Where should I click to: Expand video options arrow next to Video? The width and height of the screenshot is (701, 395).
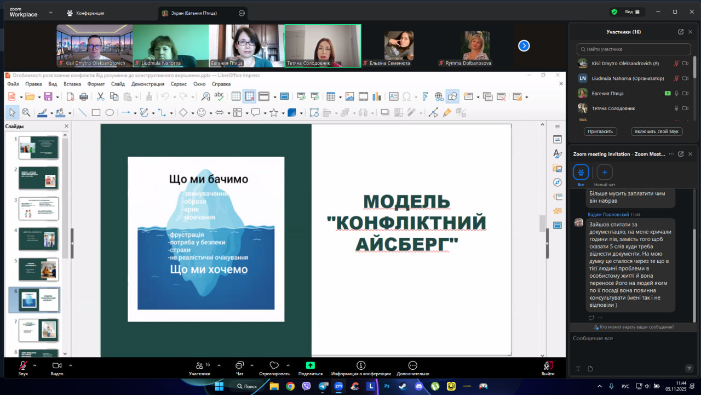point(71,365)
